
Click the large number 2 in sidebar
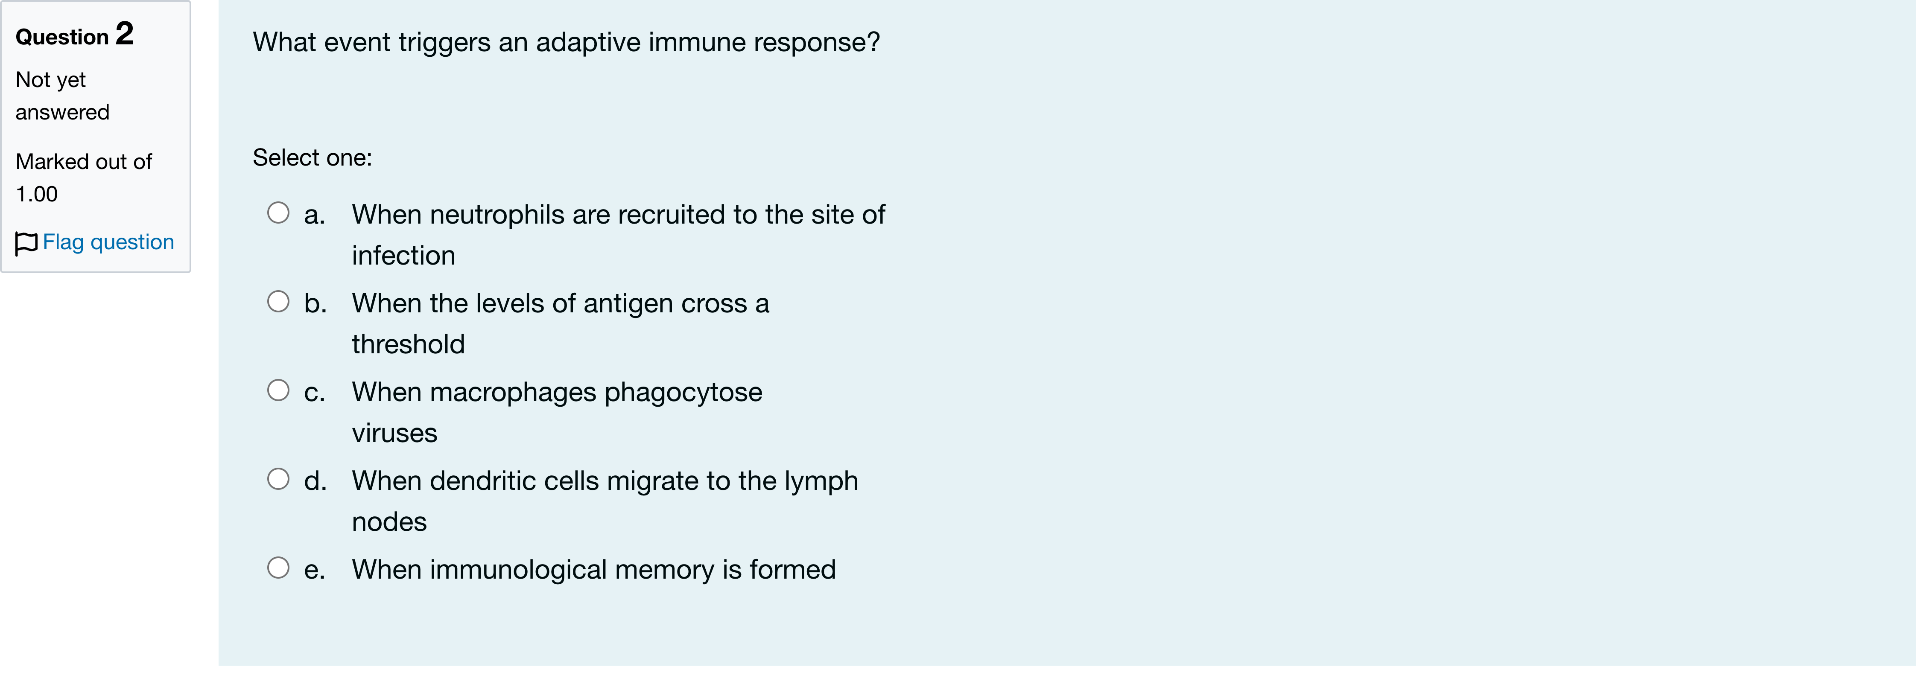(124, 33)
